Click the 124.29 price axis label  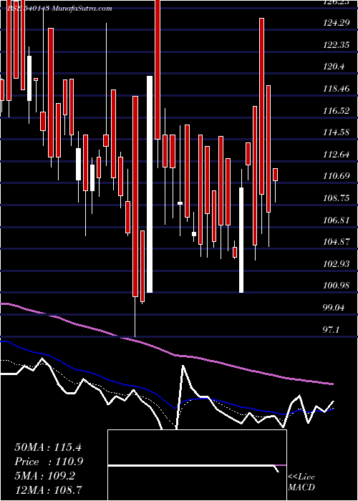coord(335,23)
